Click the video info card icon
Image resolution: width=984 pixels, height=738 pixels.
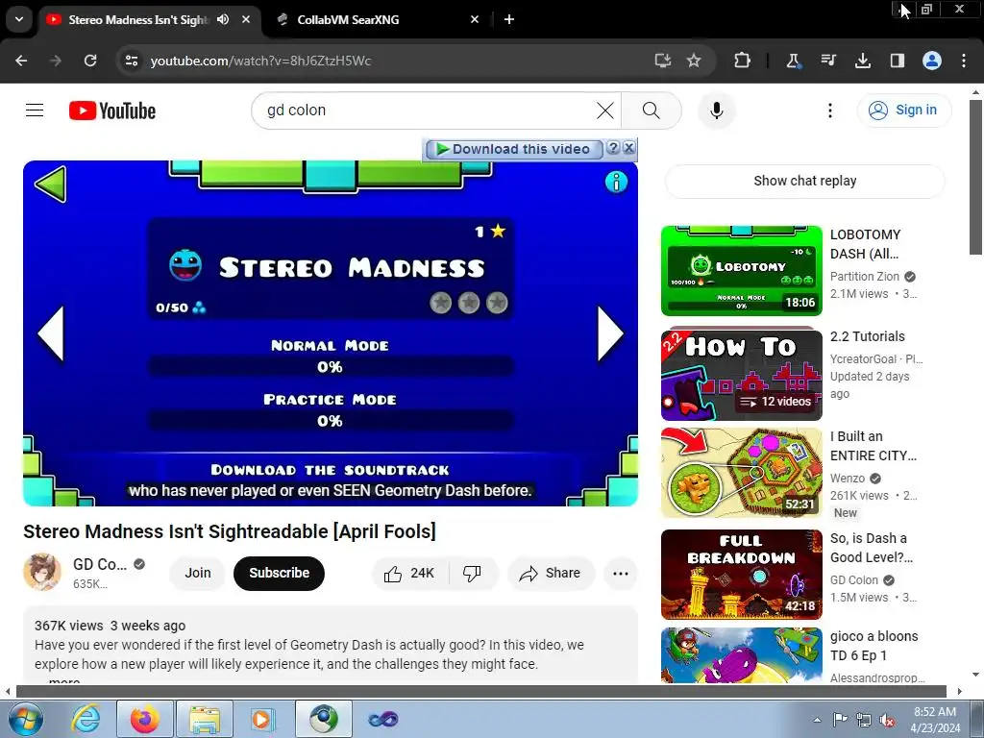coord(616,182)
